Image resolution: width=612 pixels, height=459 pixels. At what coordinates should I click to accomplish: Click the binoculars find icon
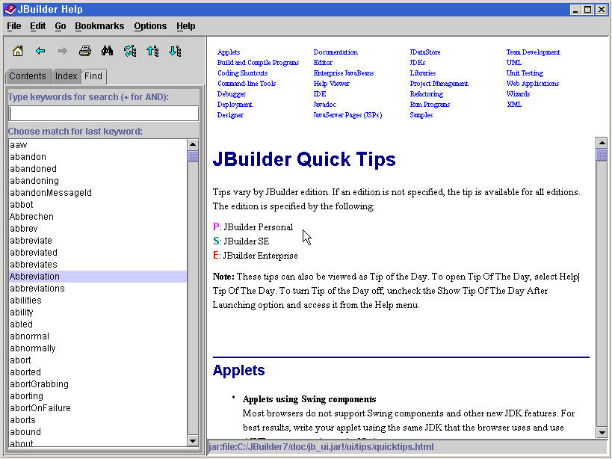click(107, 51)
